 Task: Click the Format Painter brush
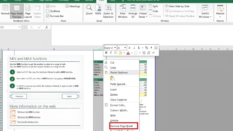(153, 53)
